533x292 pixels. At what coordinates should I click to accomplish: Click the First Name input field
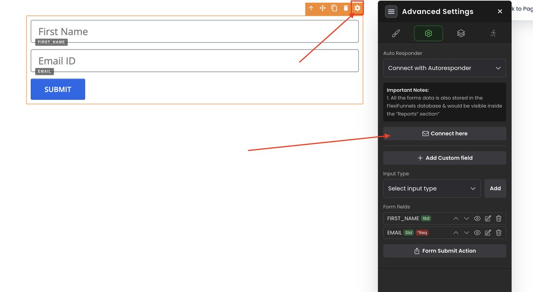pyautogui.click(x=195, y=31)
